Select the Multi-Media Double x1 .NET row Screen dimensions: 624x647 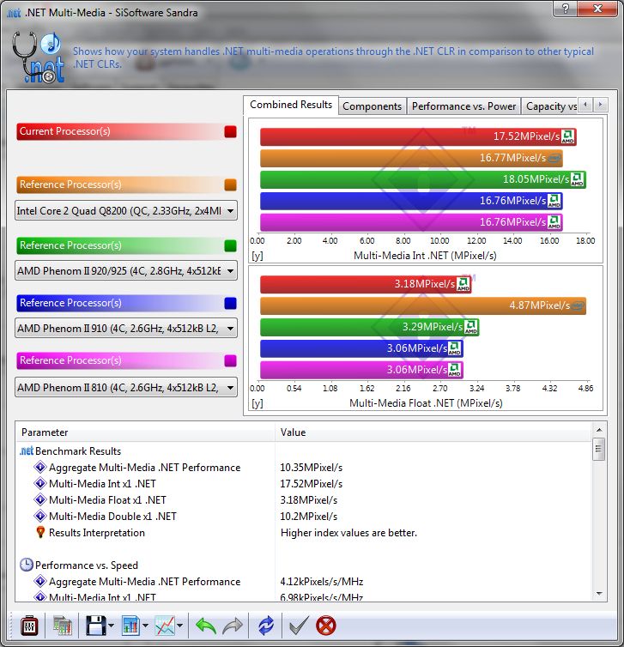click(x=304, y=517)
